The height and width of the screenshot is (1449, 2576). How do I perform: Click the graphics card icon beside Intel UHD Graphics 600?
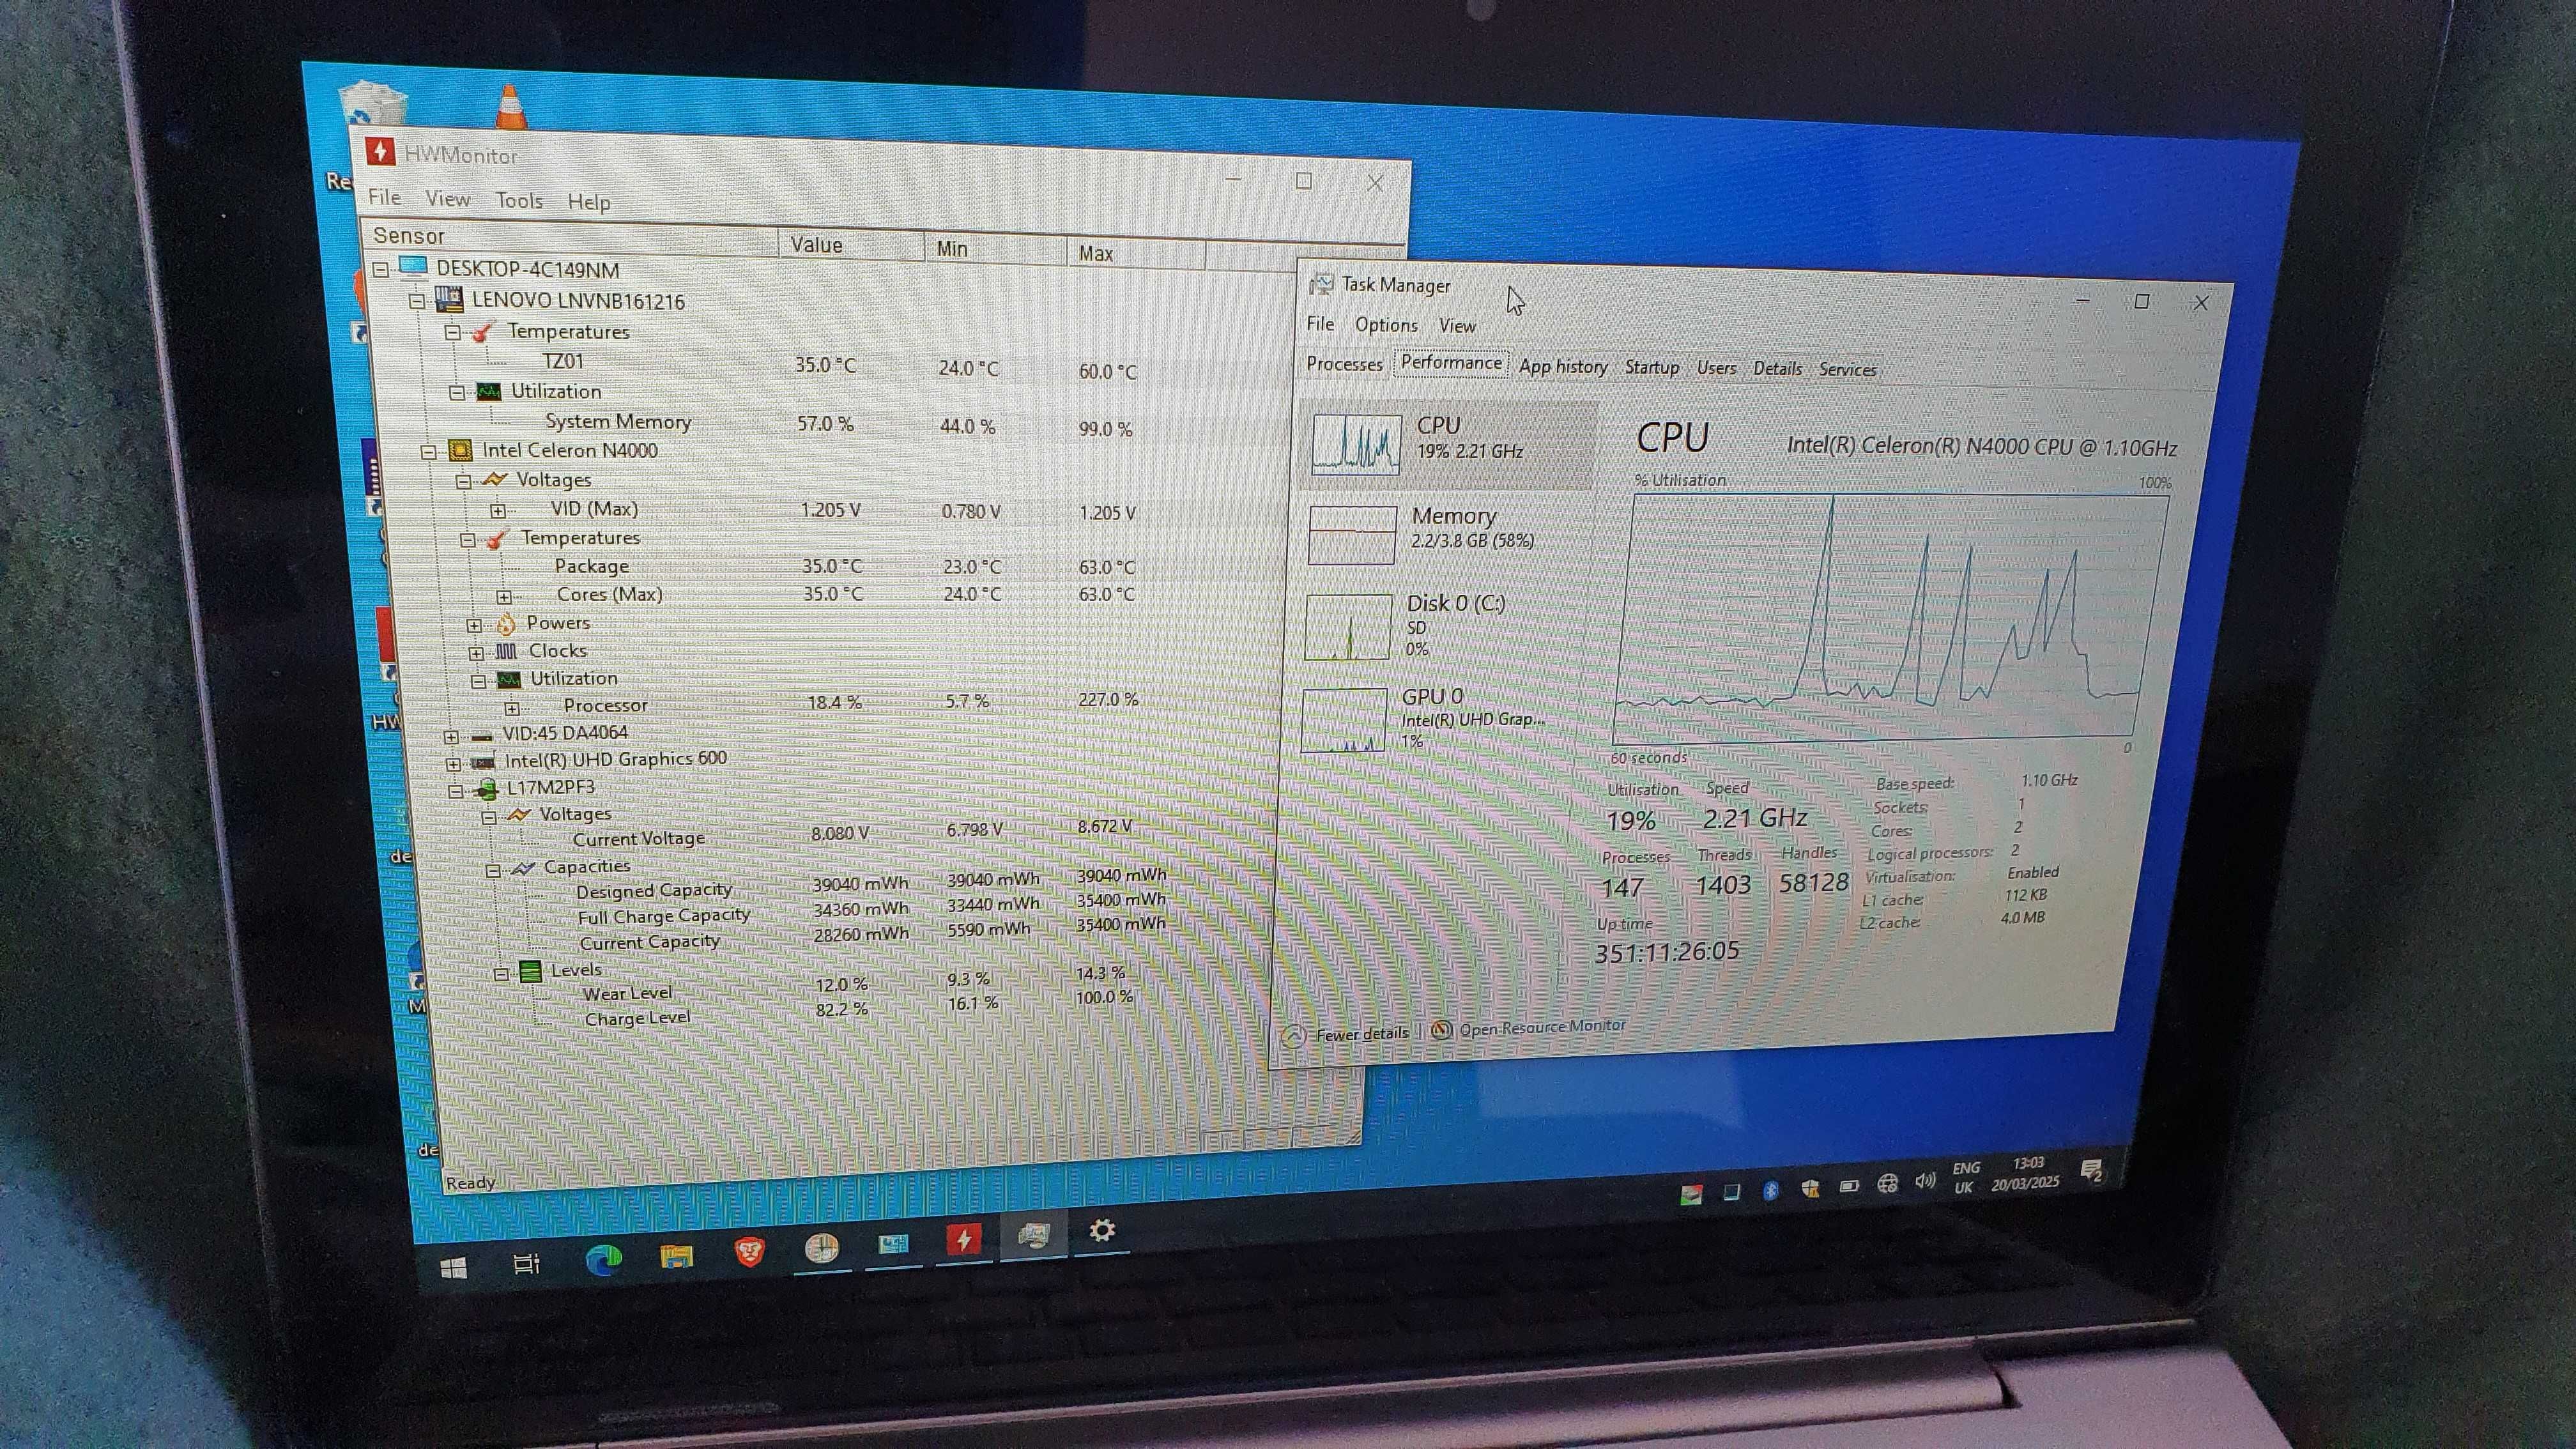pos(483,762)
